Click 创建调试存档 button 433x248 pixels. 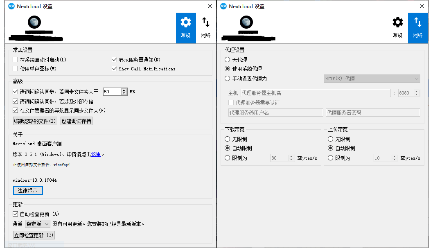point(77,121)
